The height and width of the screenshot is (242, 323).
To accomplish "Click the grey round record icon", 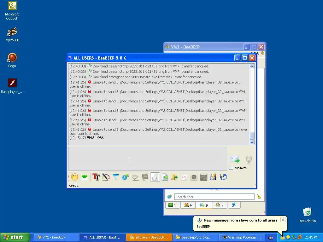I will point(194,177).
